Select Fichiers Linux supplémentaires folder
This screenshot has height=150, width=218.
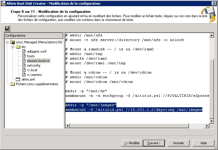[37, 84]
